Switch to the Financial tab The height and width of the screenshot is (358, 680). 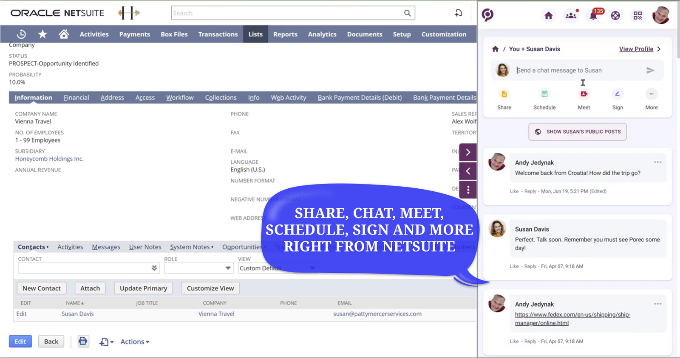[76, 98]
